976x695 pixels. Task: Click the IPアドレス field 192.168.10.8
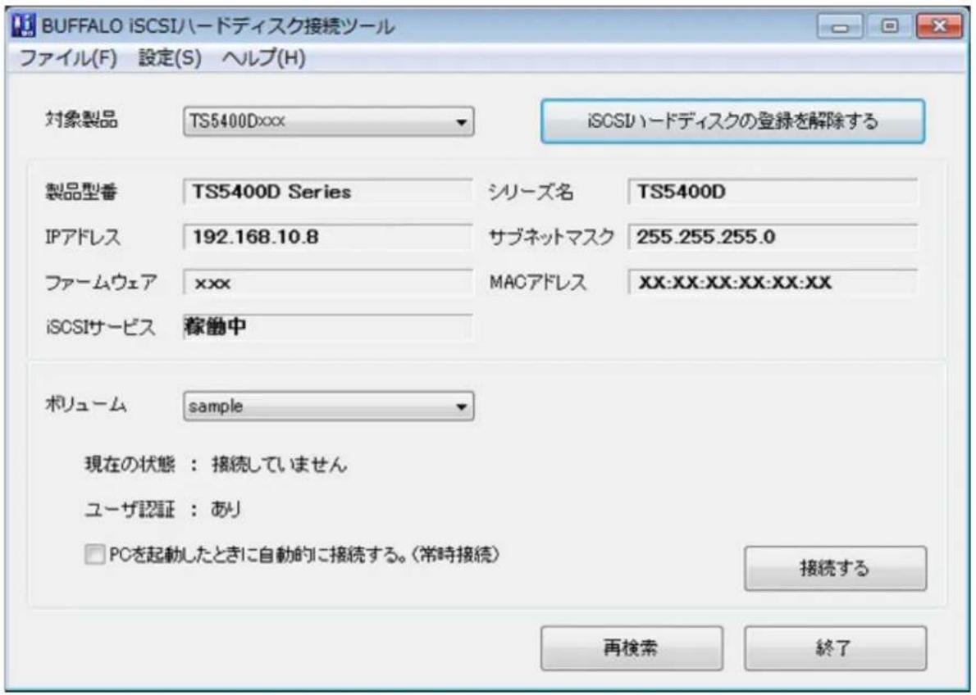(x=328, y=237)
